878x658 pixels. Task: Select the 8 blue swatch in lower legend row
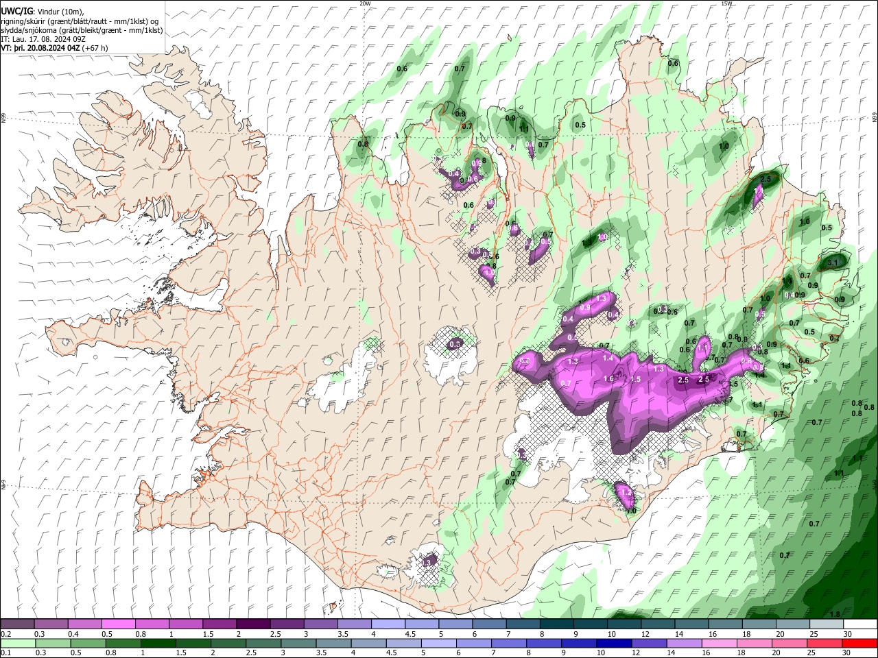click(x=544, y=644)
